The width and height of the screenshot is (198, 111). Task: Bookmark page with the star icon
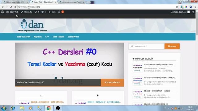pyautogui.click(x=177, y=7)
